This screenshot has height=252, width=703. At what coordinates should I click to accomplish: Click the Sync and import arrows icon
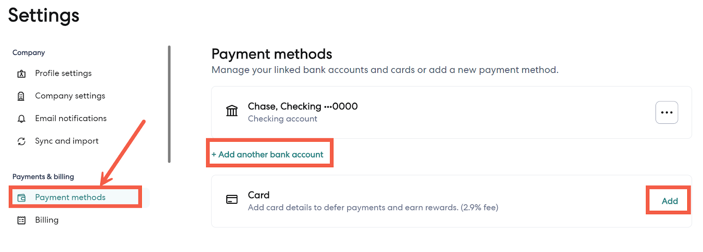pos(21,141)
